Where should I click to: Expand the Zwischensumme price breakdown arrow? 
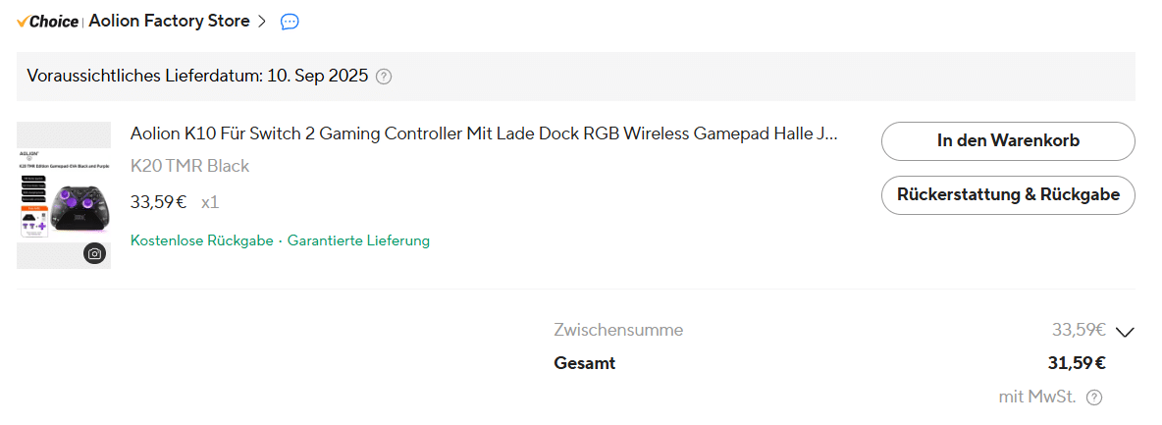[1126, 332]
